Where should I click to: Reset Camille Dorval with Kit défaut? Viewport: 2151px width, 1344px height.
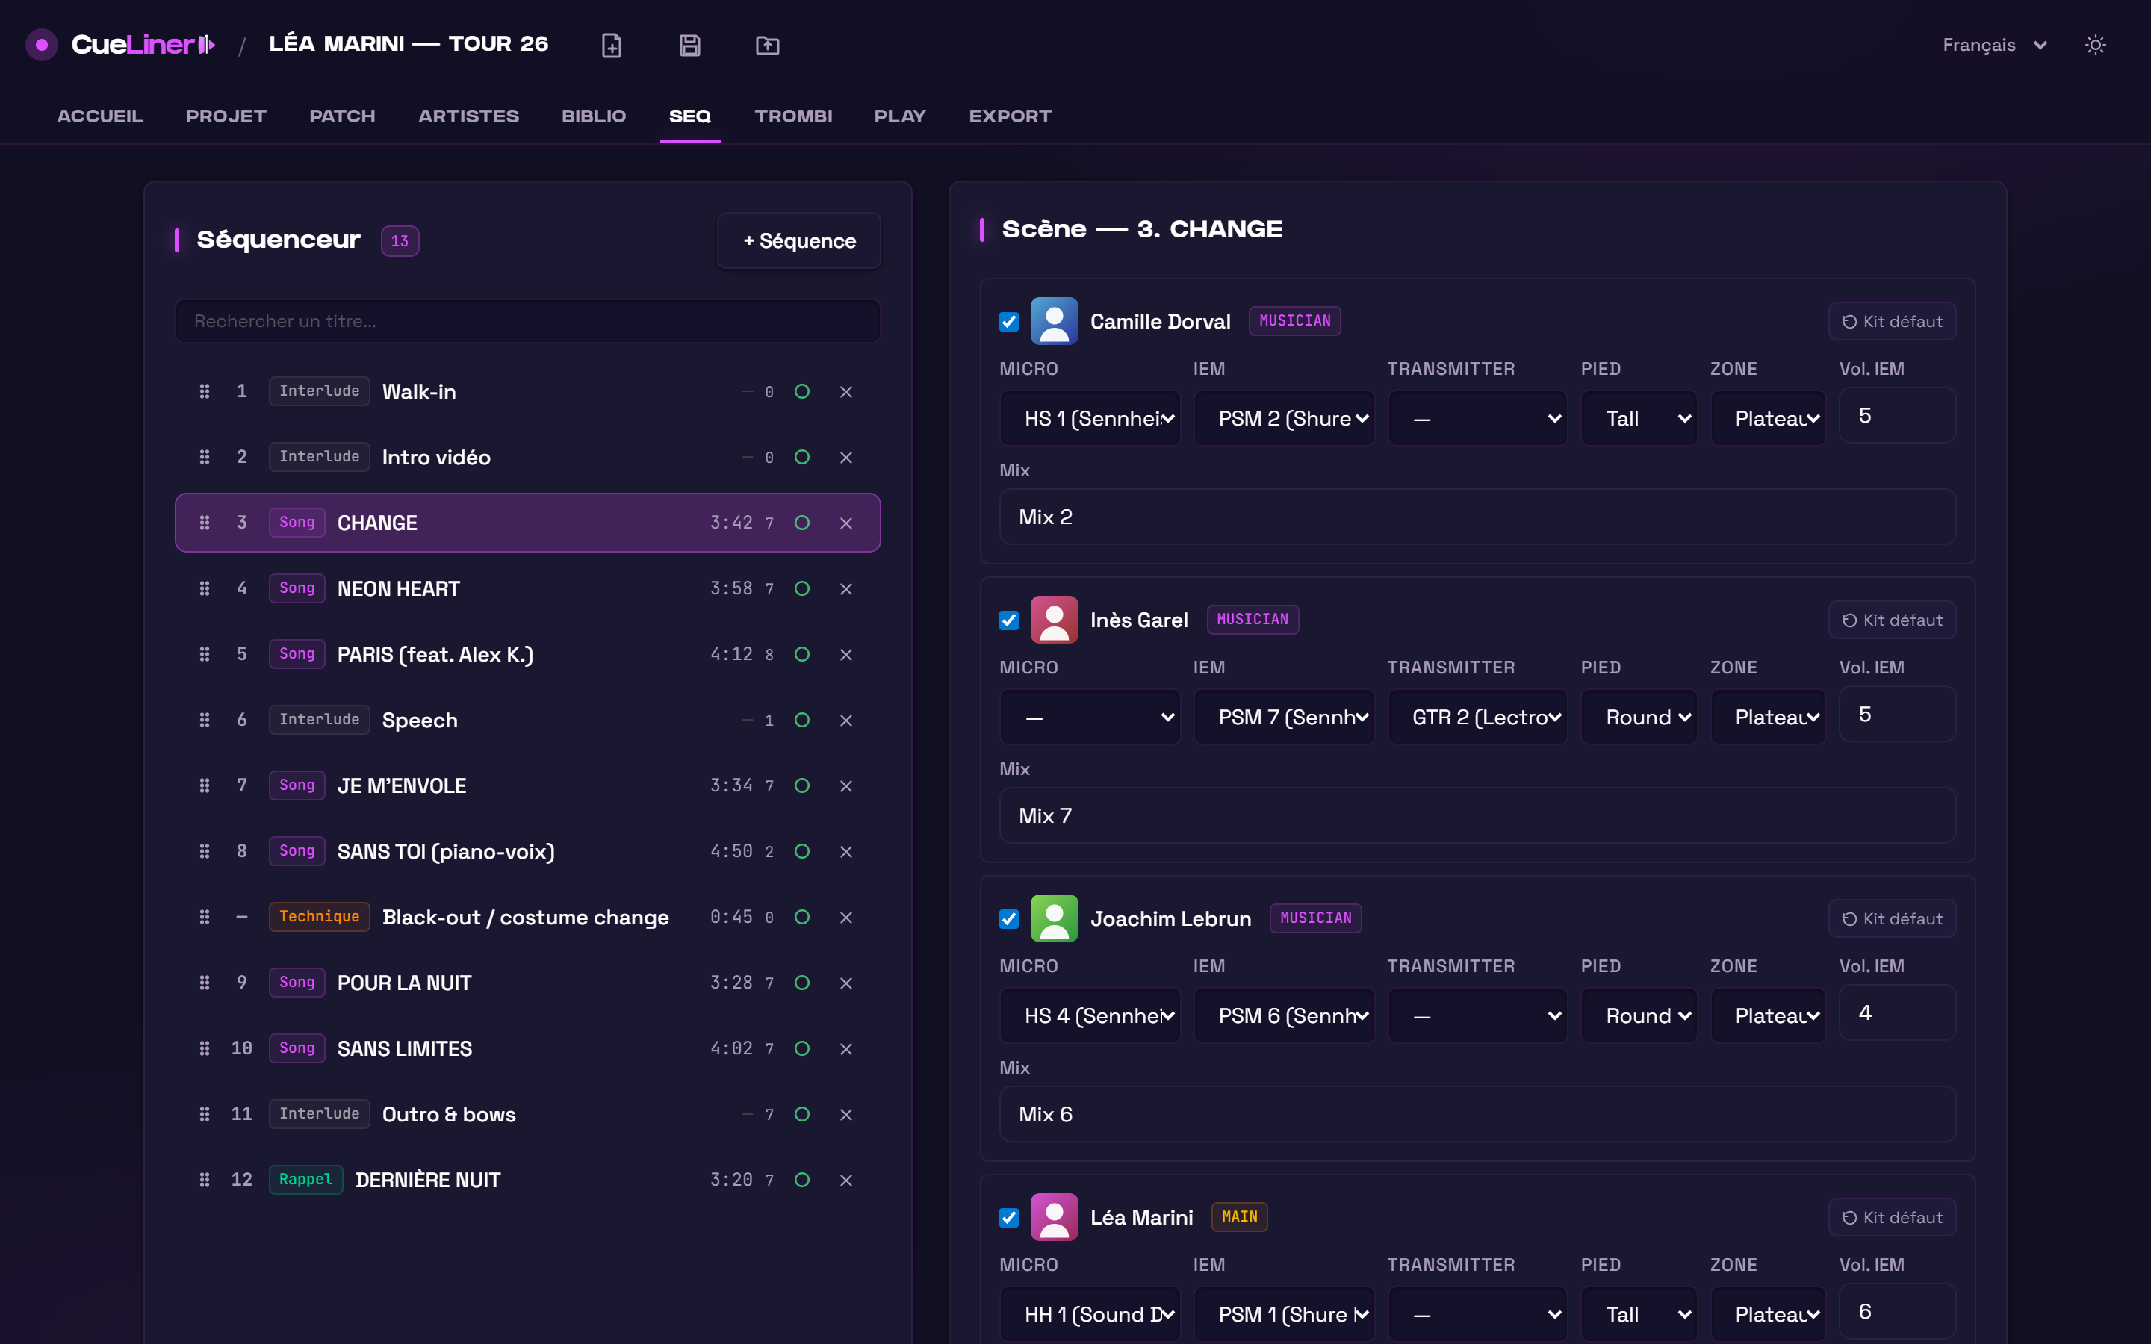click(x=1891, y=322)
